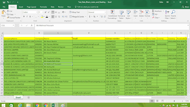Screen dimensions: 190x107
Task: Open Sort & Filter options
Action: click(167, 15)
